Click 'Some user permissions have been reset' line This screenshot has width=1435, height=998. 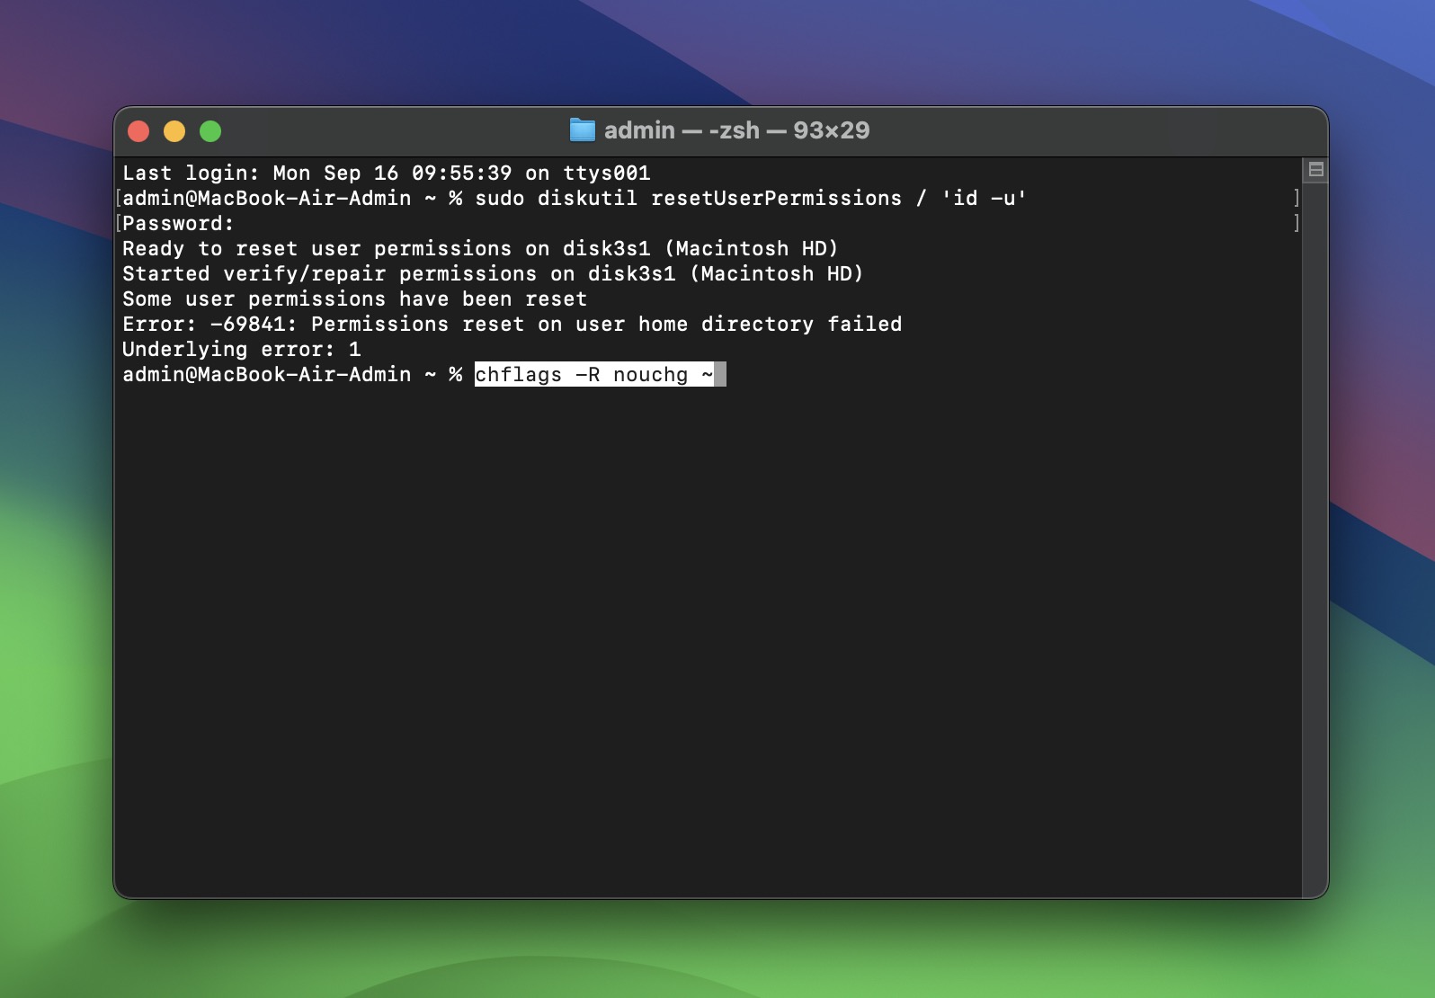(354, 299)
